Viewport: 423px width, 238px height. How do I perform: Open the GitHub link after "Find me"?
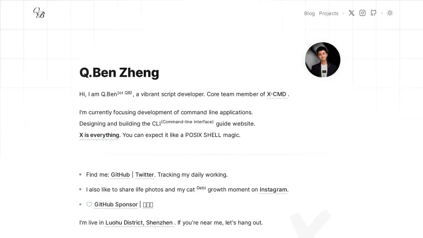(121, 175)
